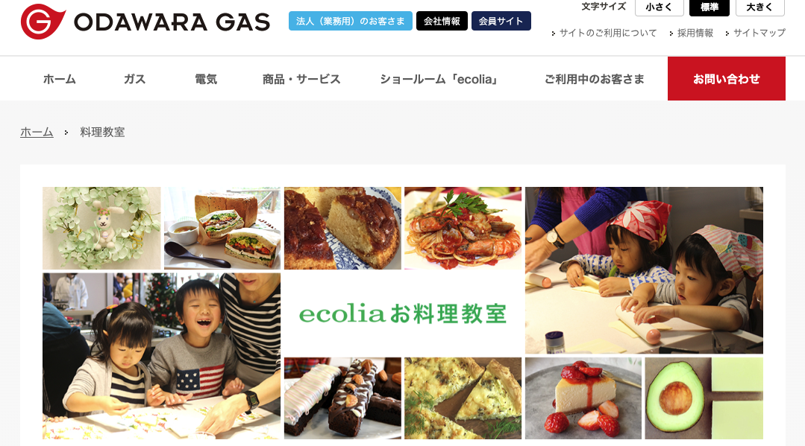Select 標準 standard font size option

[709, 7]
